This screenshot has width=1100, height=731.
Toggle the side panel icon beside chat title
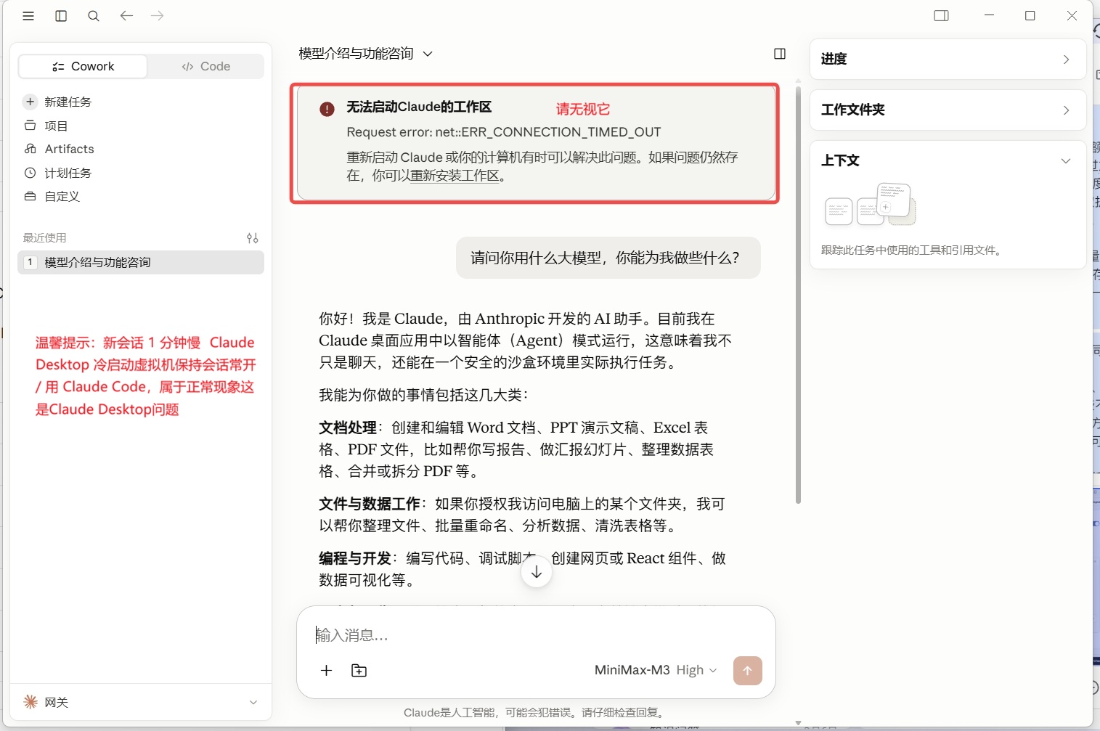point(780,54)
